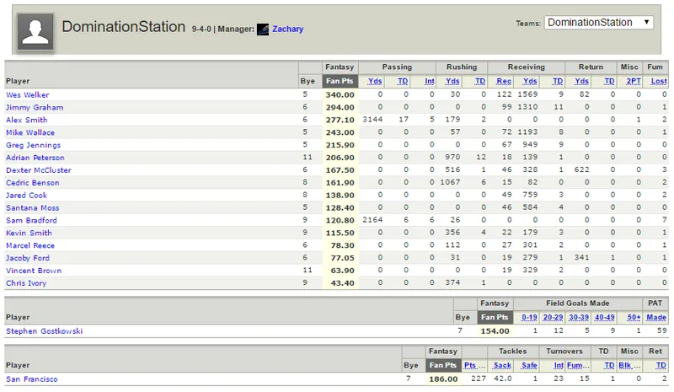The width and height of the screenshot is (674, 392).
Task: Open Vincent Brown player page
Action: (34, 271)
